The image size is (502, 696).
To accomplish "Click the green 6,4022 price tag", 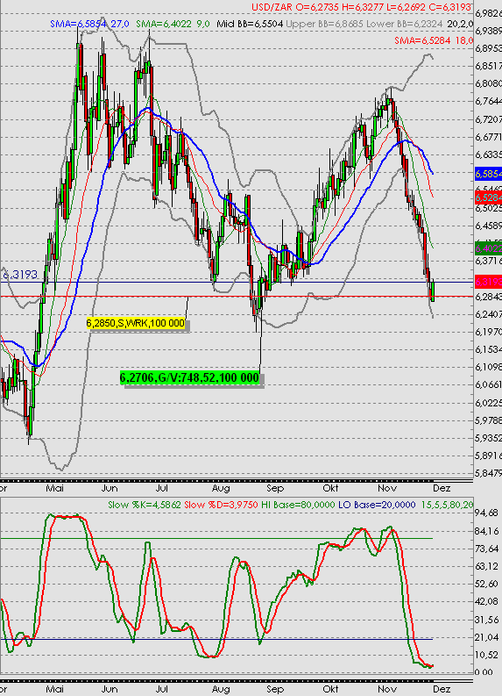I will (x=488, y=248).
